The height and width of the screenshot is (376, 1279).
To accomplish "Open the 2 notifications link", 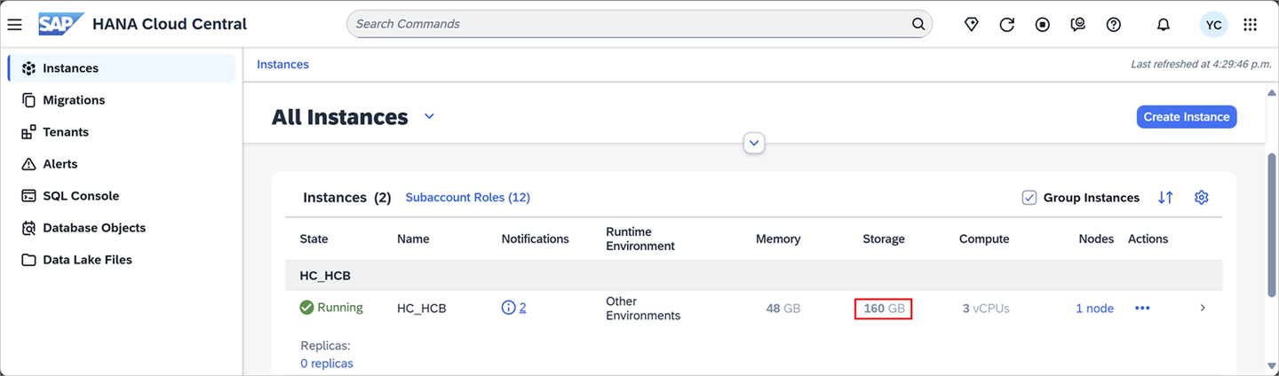I will click(x=523, y=308).
